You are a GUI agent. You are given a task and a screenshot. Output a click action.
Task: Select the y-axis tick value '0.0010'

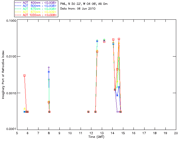tap(11, 93)
